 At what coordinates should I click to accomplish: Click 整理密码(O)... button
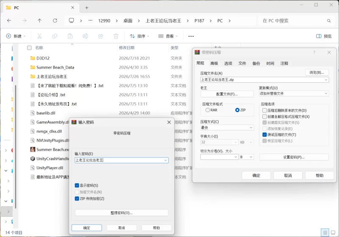click(x=122, y=213)
